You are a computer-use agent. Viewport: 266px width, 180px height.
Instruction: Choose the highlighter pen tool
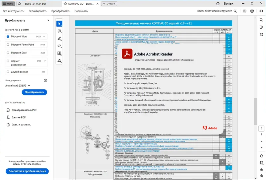59,39
